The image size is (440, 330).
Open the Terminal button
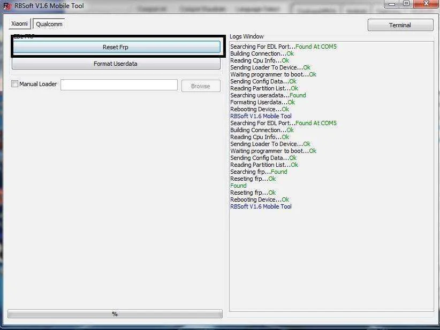(x=400, y=25)
